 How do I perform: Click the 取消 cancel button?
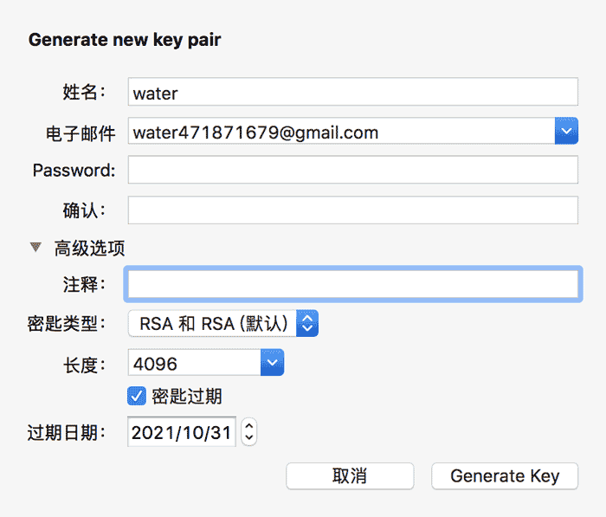(350, 475)
